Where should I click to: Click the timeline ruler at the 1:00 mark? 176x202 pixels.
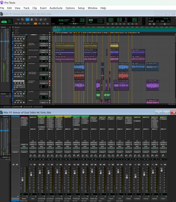[x=83, y=27]
